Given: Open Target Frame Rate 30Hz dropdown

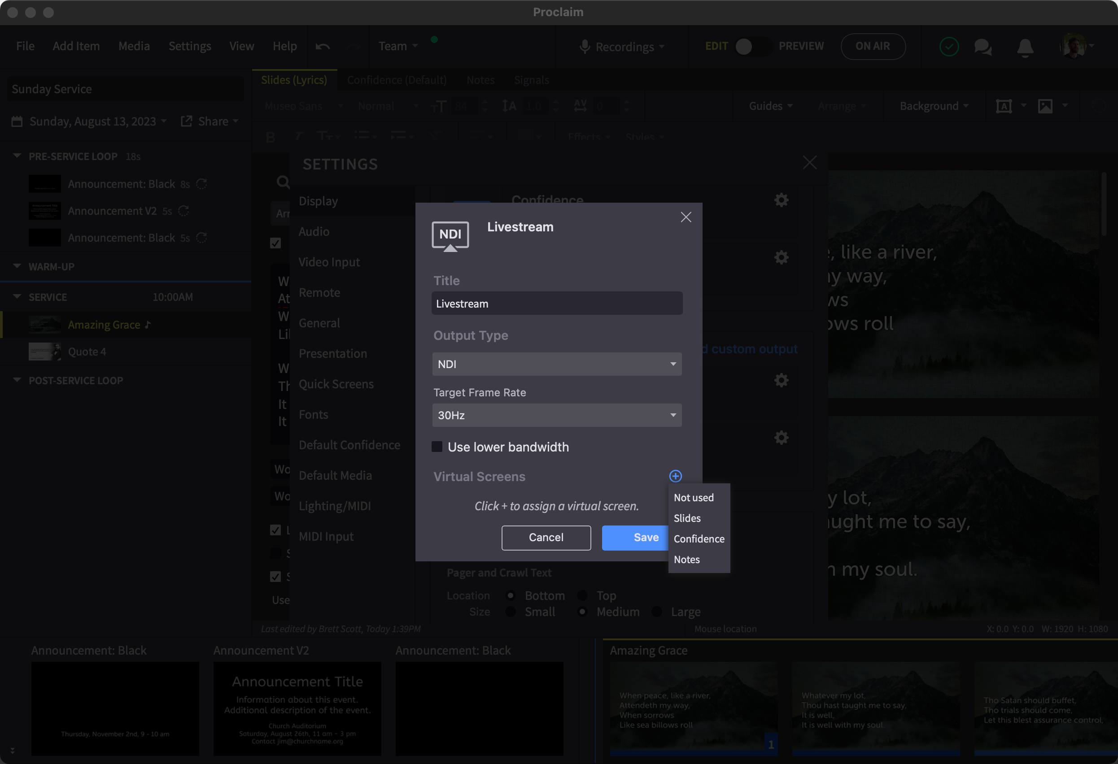Looking at the screenshot, I should tap(557, 415).
